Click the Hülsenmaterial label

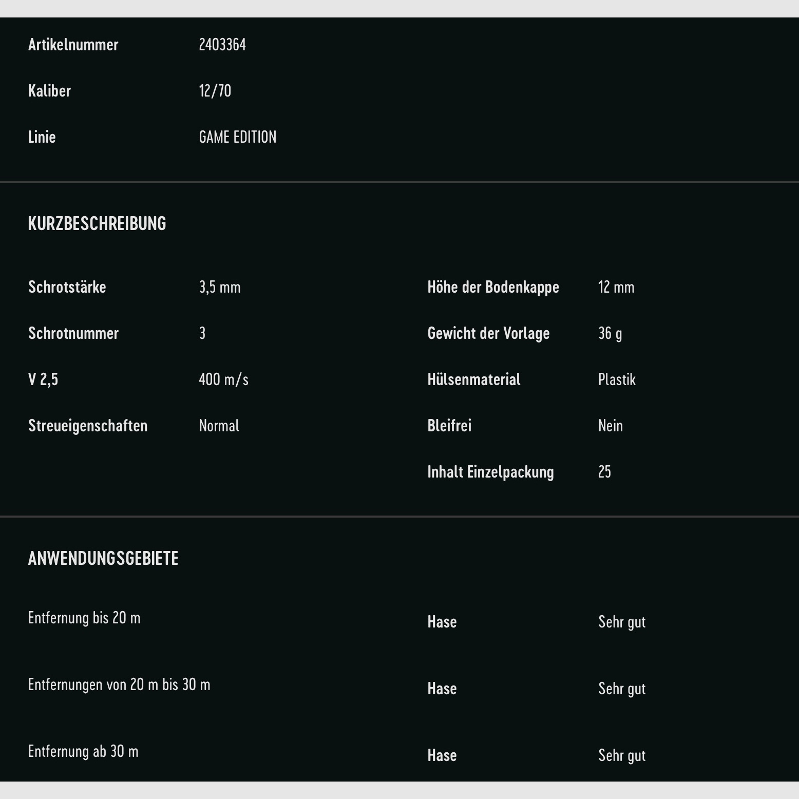click(x=473, y=379)
